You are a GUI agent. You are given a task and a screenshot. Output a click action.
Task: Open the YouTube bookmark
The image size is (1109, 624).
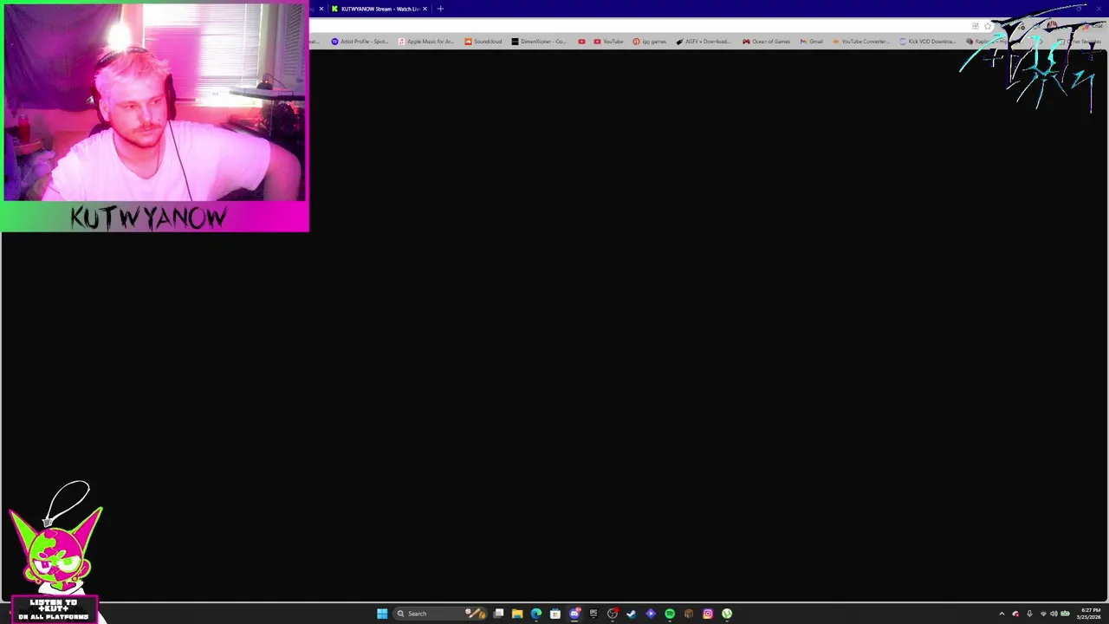point(608,42)
